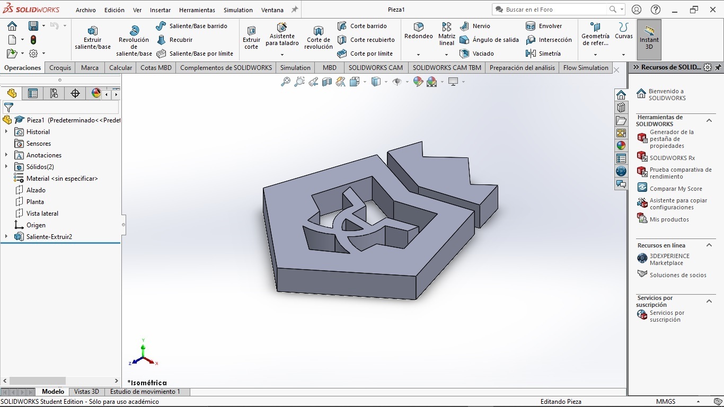Viewport: 724px width, 407px height.
Task: Select Corte recubierto tool
Action: click(x=366, y=40)
